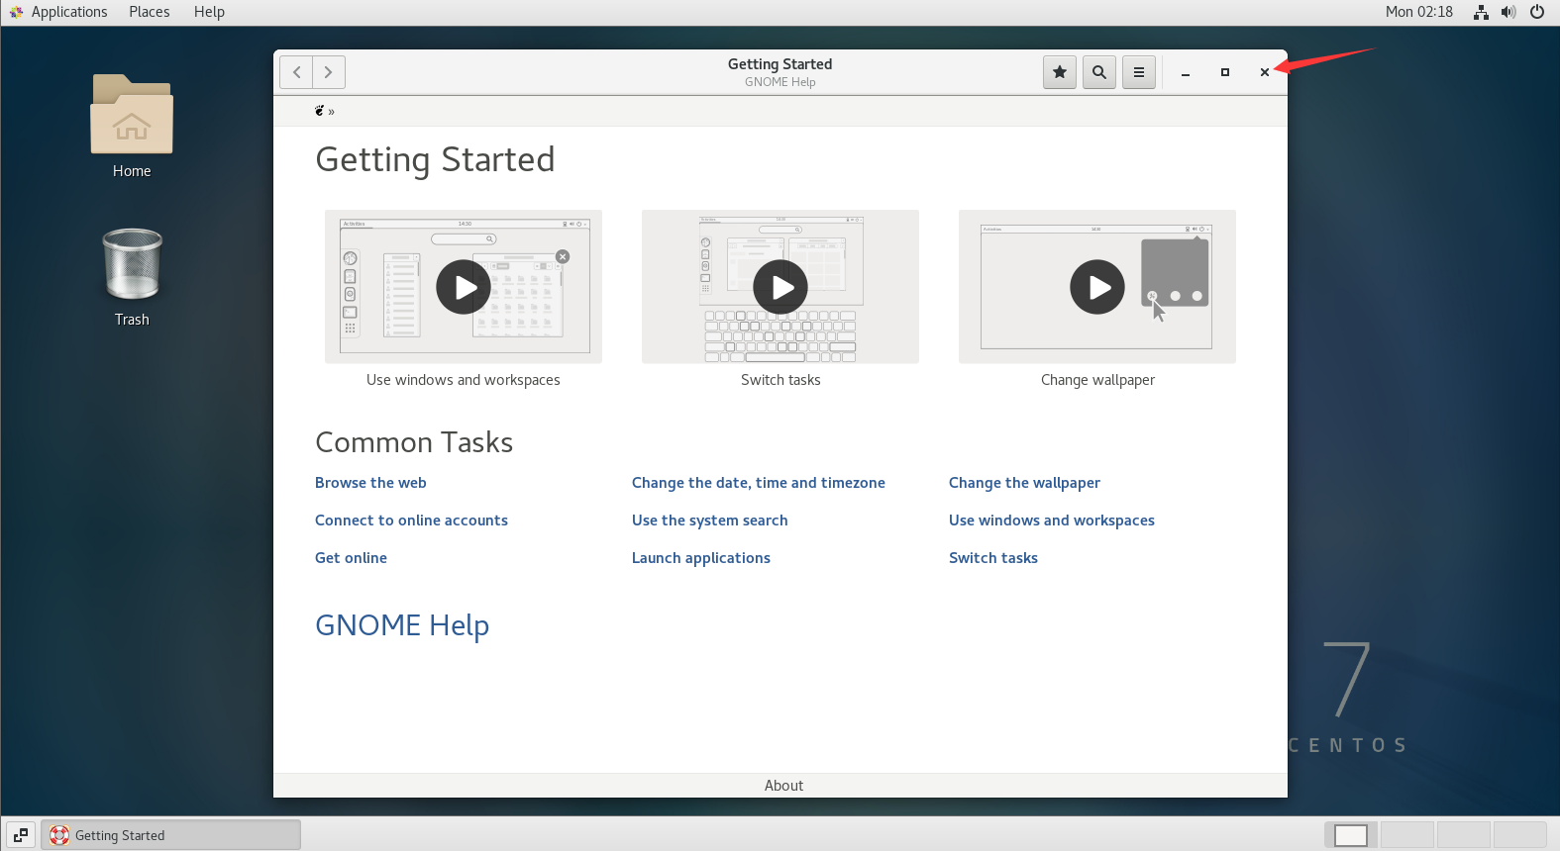Open the Get online link

pyautogui.click(x=351, y=558)
